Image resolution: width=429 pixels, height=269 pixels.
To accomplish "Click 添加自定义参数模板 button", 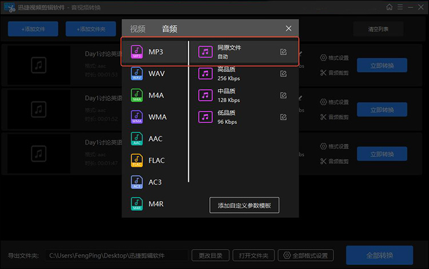I will point(244,205).
